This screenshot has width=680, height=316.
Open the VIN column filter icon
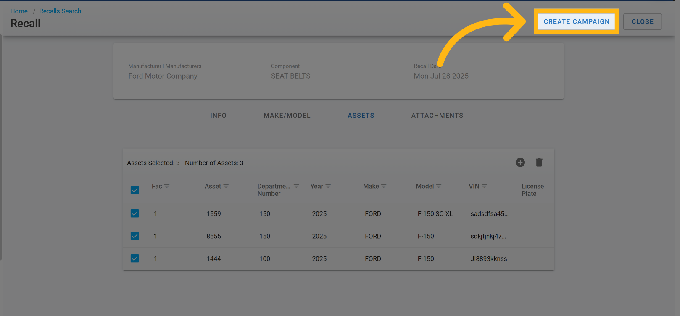484,186
